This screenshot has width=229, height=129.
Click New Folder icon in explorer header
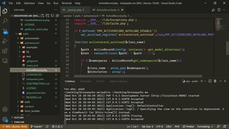pyautogui.click(x=48, y=16)
